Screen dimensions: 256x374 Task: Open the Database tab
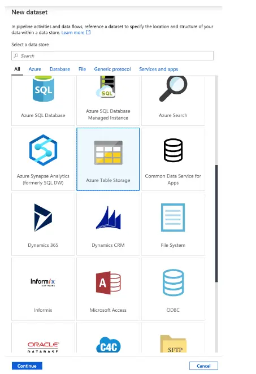(x=60, y=69)
